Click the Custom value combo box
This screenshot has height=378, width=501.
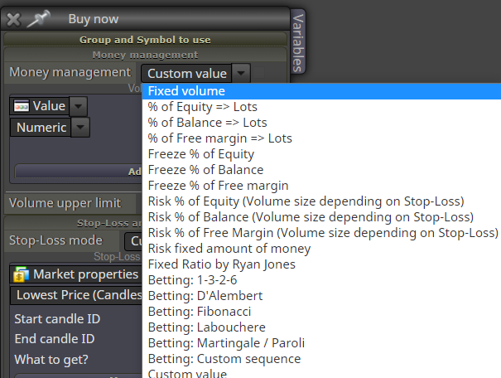[x=187, y=74]
